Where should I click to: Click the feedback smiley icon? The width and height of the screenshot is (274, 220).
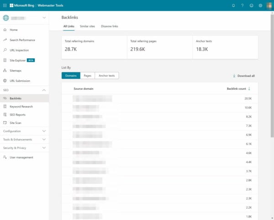(x=251, y=5)
